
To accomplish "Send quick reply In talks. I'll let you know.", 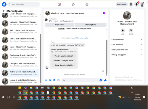I will pos(64,60).
